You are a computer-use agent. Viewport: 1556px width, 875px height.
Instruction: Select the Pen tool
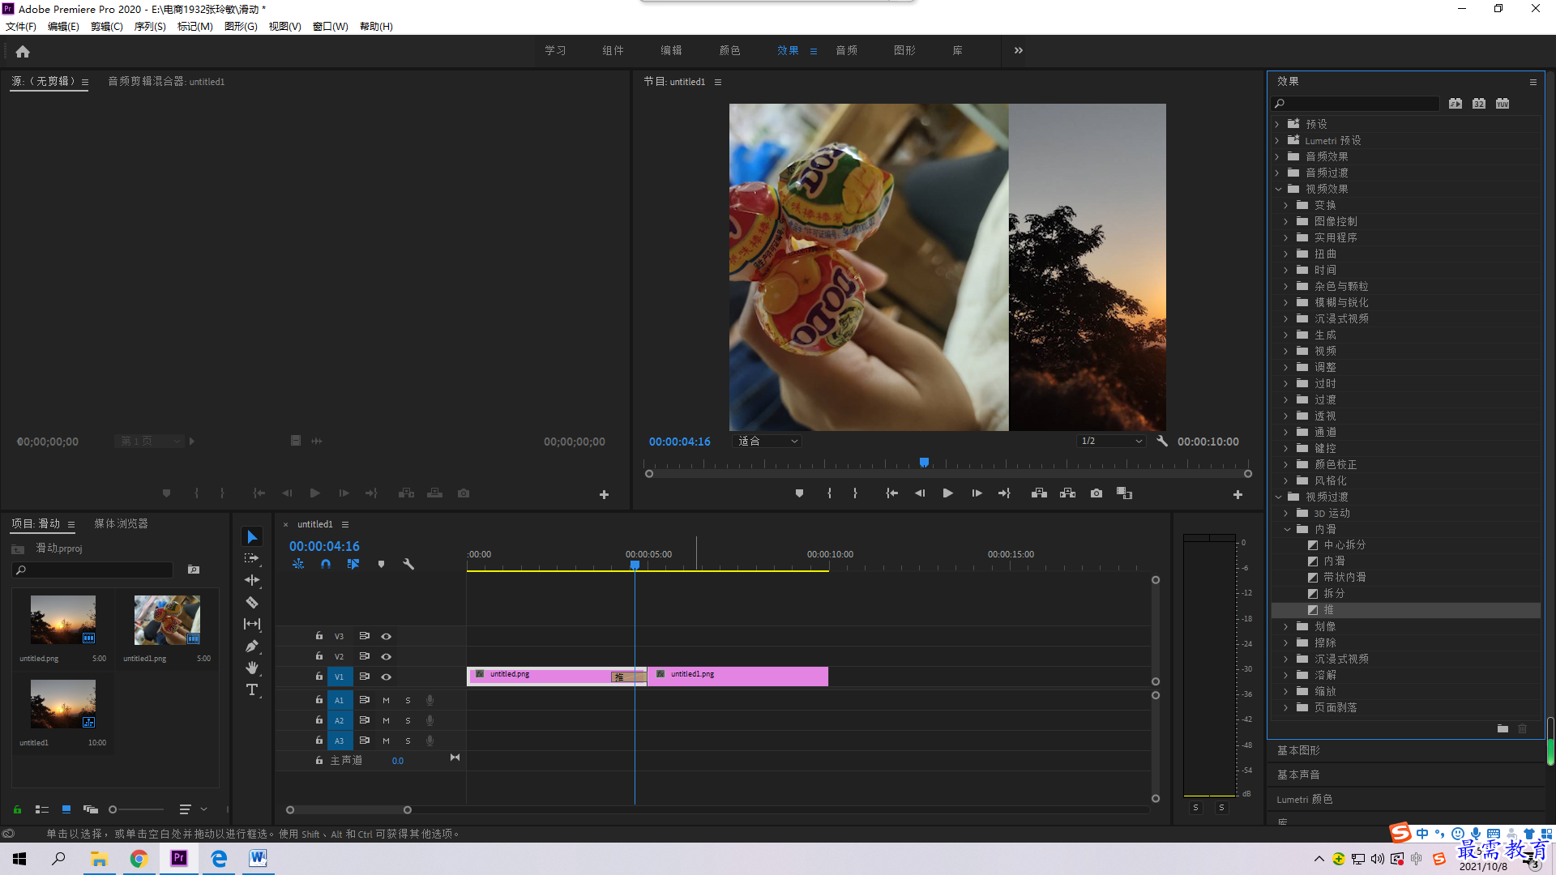(x=252, y=646)
